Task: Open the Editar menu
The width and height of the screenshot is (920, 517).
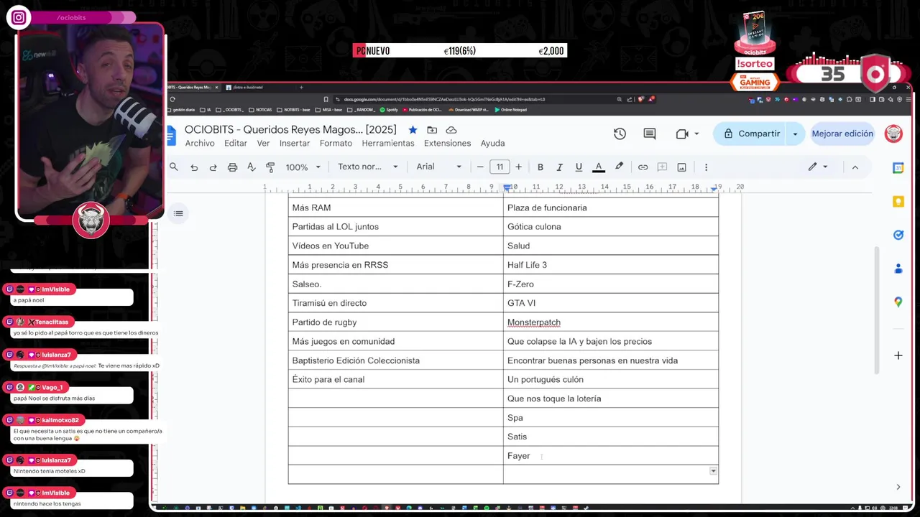Action: 236,144
